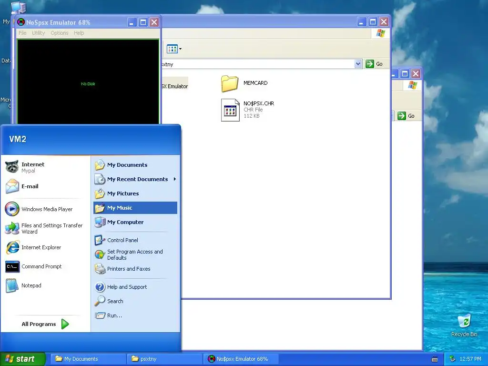488x366 pixels.
Task: Open Help and Support
Action: (135, 287)
